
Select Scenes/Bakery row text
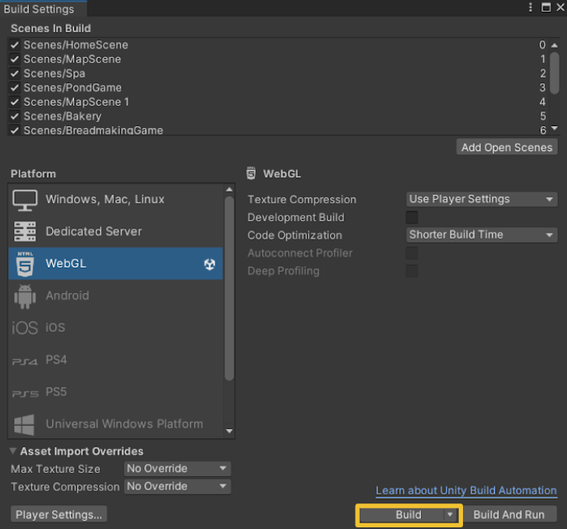(x=63, y=116)
